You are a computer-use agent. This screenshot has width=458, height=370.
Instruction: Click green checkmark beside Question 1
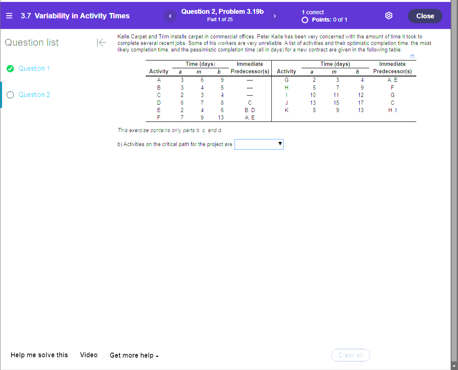coord(10,69)
